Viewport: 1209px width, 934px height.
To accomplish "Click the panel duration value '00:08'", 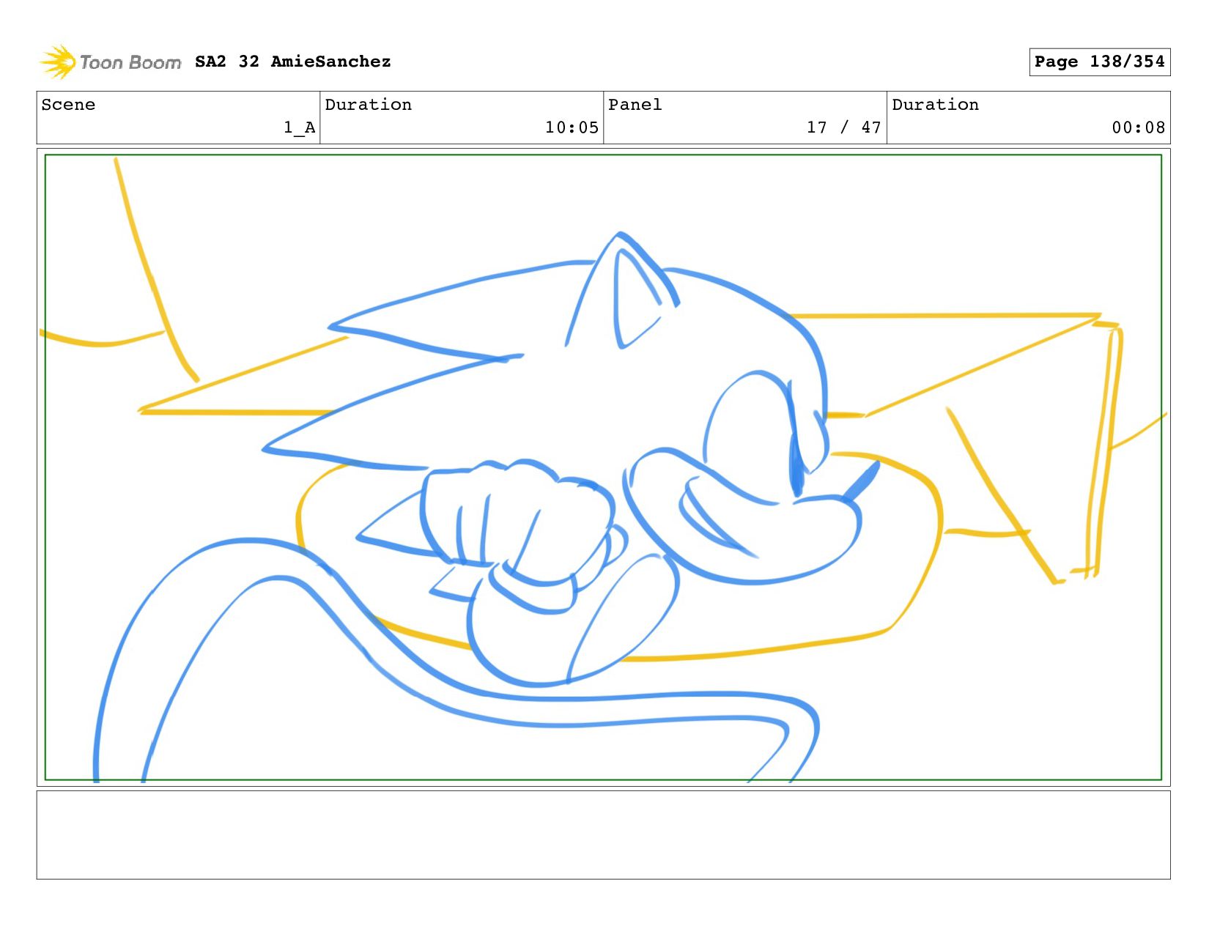I will (x=1138, y=127).
